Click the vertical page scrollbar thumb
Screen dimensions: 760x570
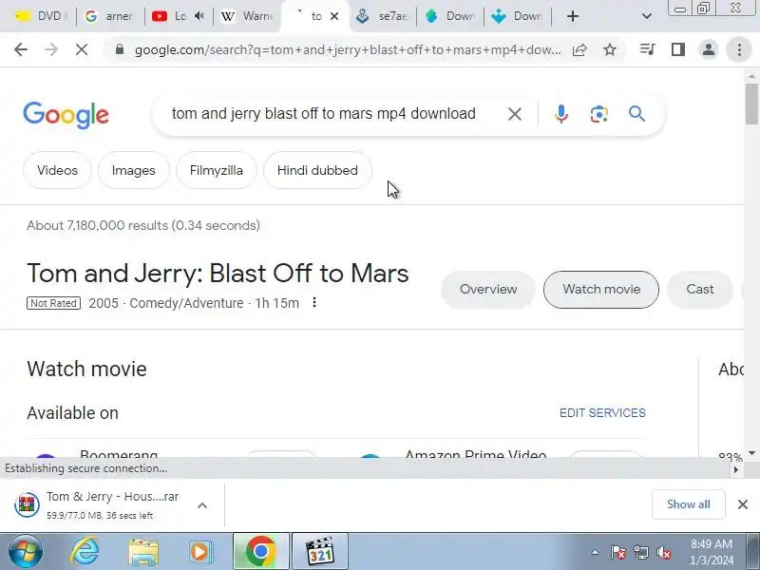tap(751, 104)
